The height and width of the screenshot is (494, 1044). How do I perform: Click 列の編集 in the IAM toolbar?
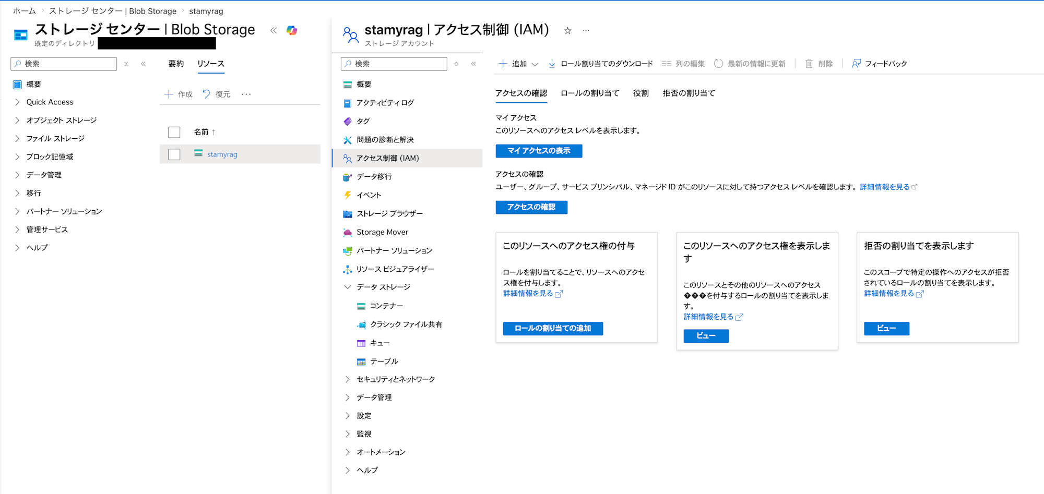click(683, 64)
